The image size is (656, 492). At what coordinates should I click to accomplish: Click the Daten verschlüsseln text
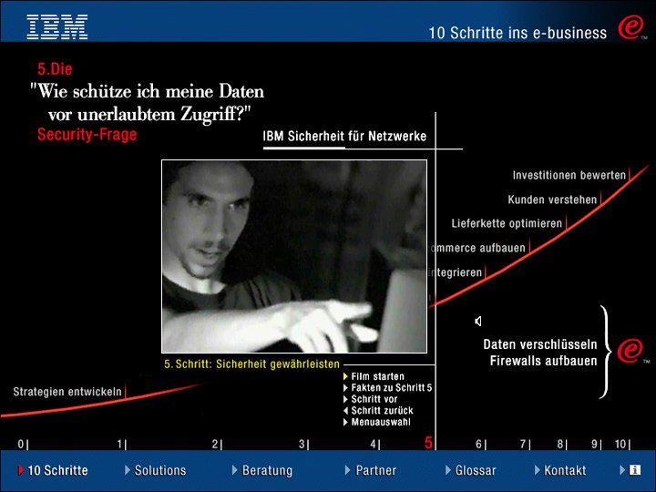[x=540, y=344]
